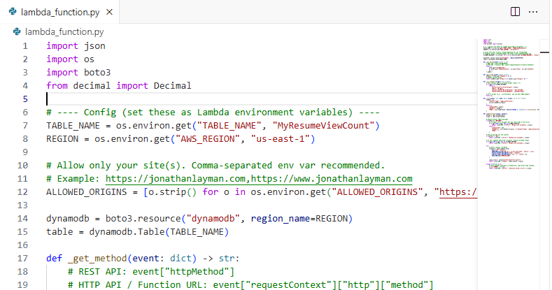552x290 pixels.
Task: Click the code minimap overview
Action: 511,105
